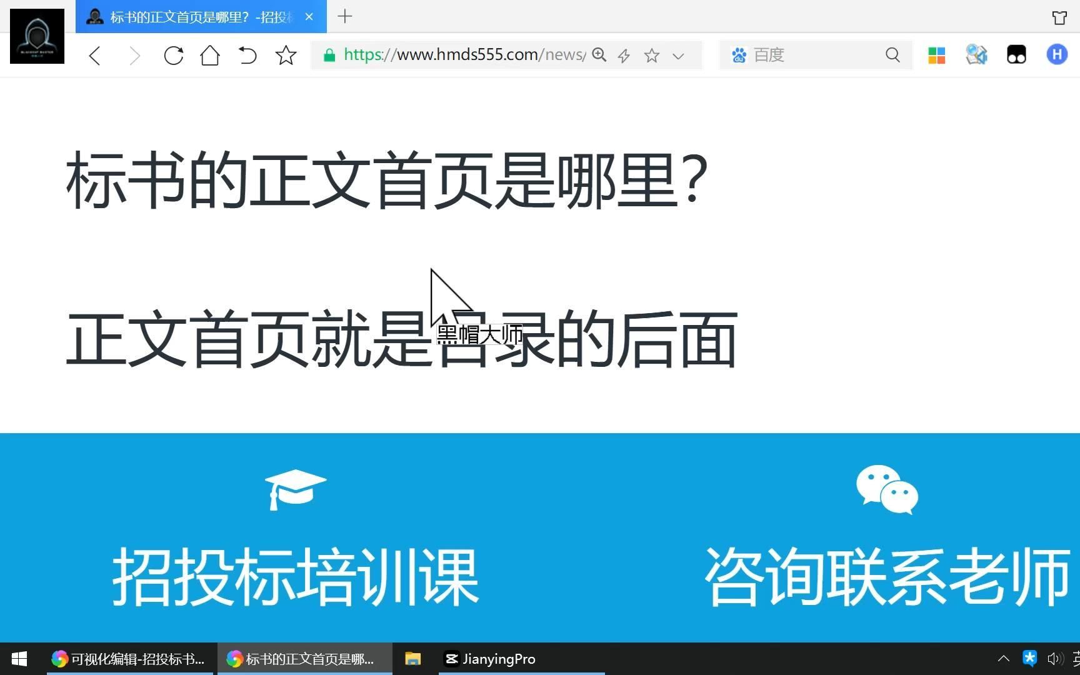The image size is (1080, 675).
Task: Switch input language via 英 indicator
Action: [x=1076, y=659]
